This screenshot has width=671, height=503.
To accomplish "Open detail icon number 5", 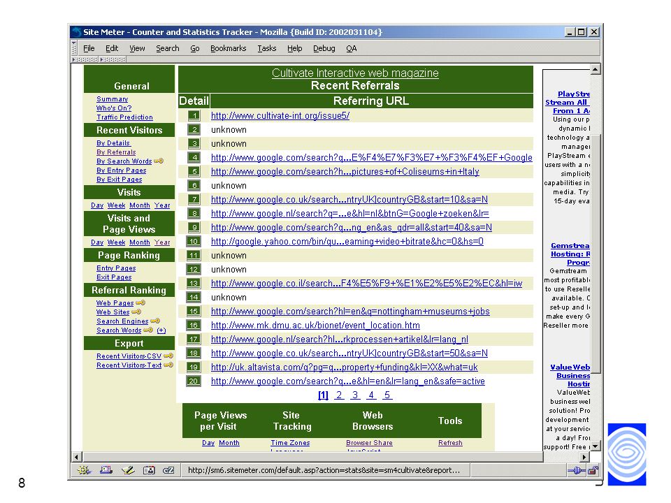I will tap(194, 172).
